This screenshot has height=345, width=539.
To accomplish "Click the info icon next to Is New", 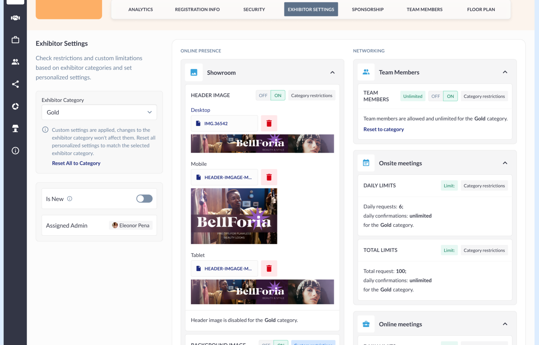I will tap(70, 199).
